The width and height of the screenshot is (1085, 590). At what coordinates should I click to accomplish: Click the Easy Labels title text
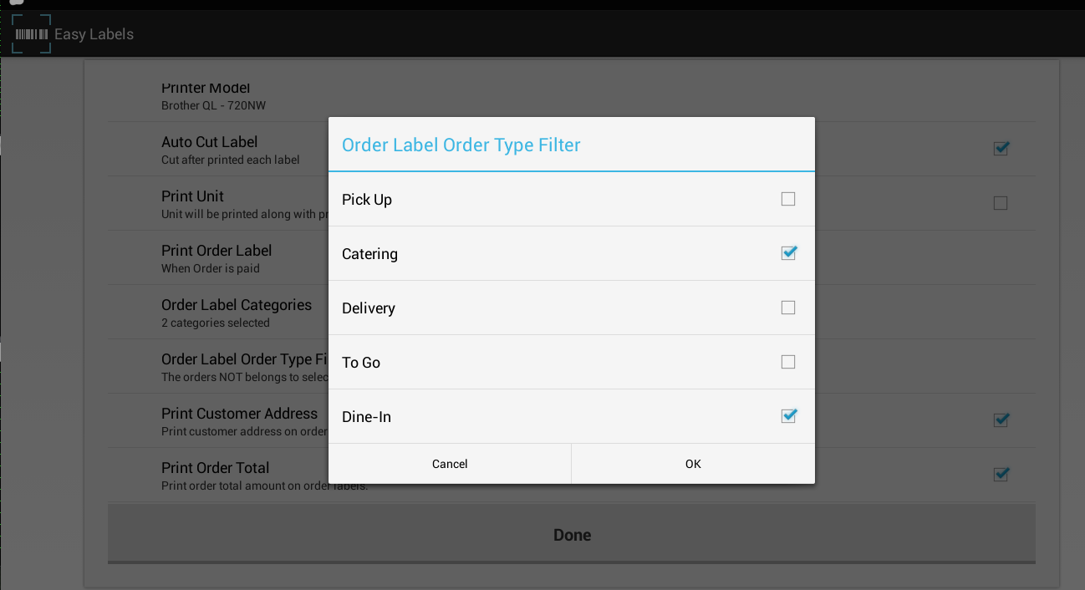tap(94, 34)
